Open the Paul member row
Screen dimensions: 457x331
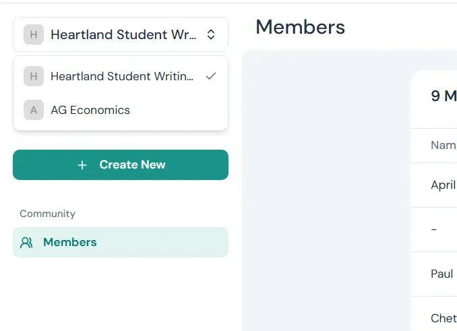(441, 274)
